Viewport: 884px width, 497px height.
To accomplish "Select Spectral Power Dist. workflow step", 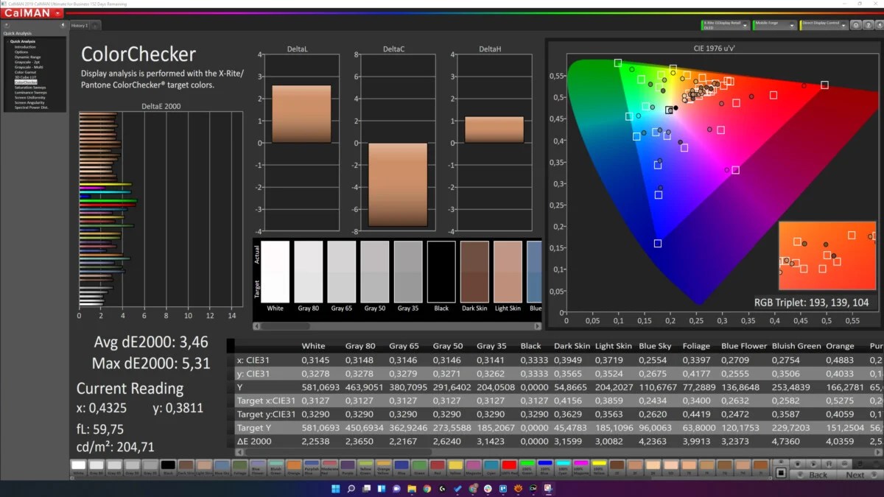I will click(x=31, y=107).
